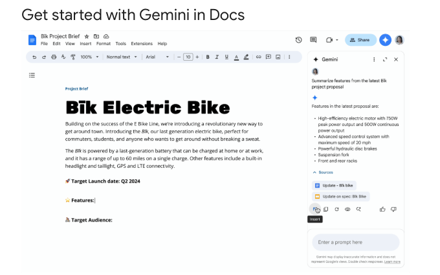Preview the Gemini response with eye icon

click(x=347, y=209)
